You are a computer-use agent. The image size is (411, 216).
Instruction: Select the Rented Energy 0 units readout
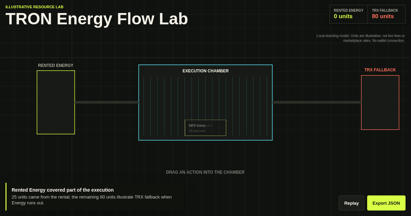[x=349, y=14]
